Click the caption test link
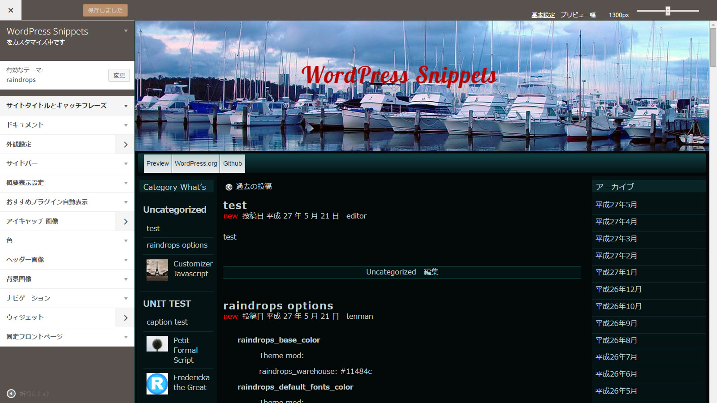Viewport: 717px width, 403px height. click(167, 322)
